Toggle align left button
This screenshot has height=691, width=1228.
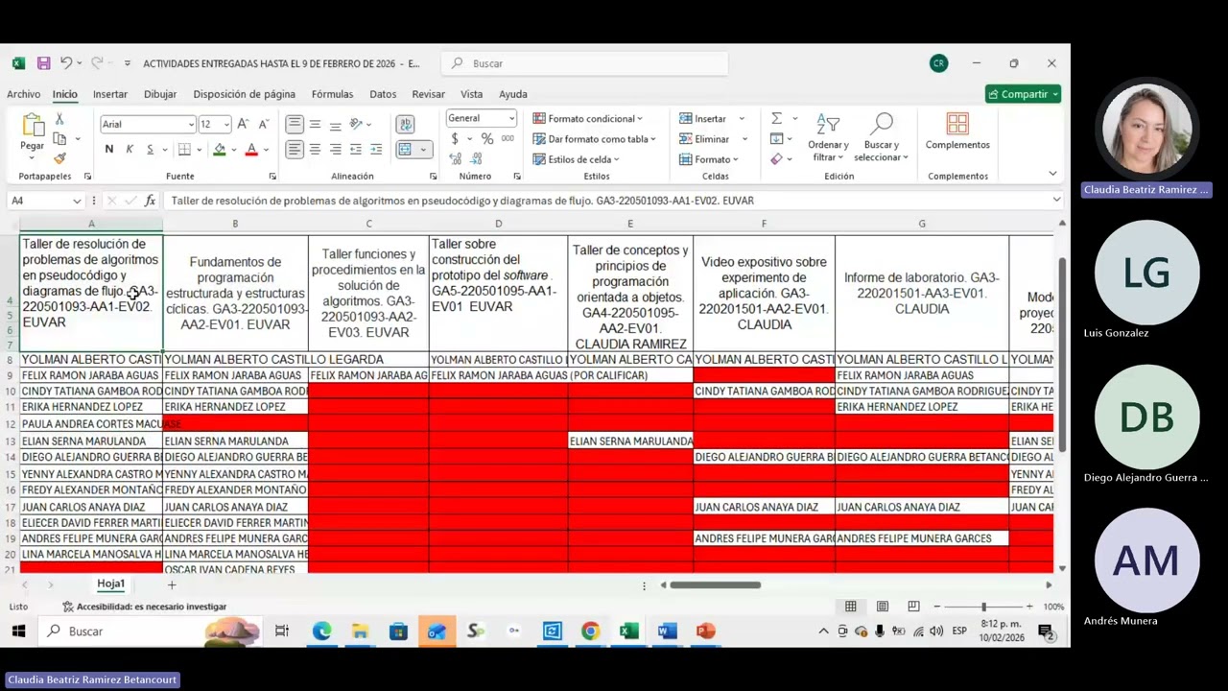(295, 150)
